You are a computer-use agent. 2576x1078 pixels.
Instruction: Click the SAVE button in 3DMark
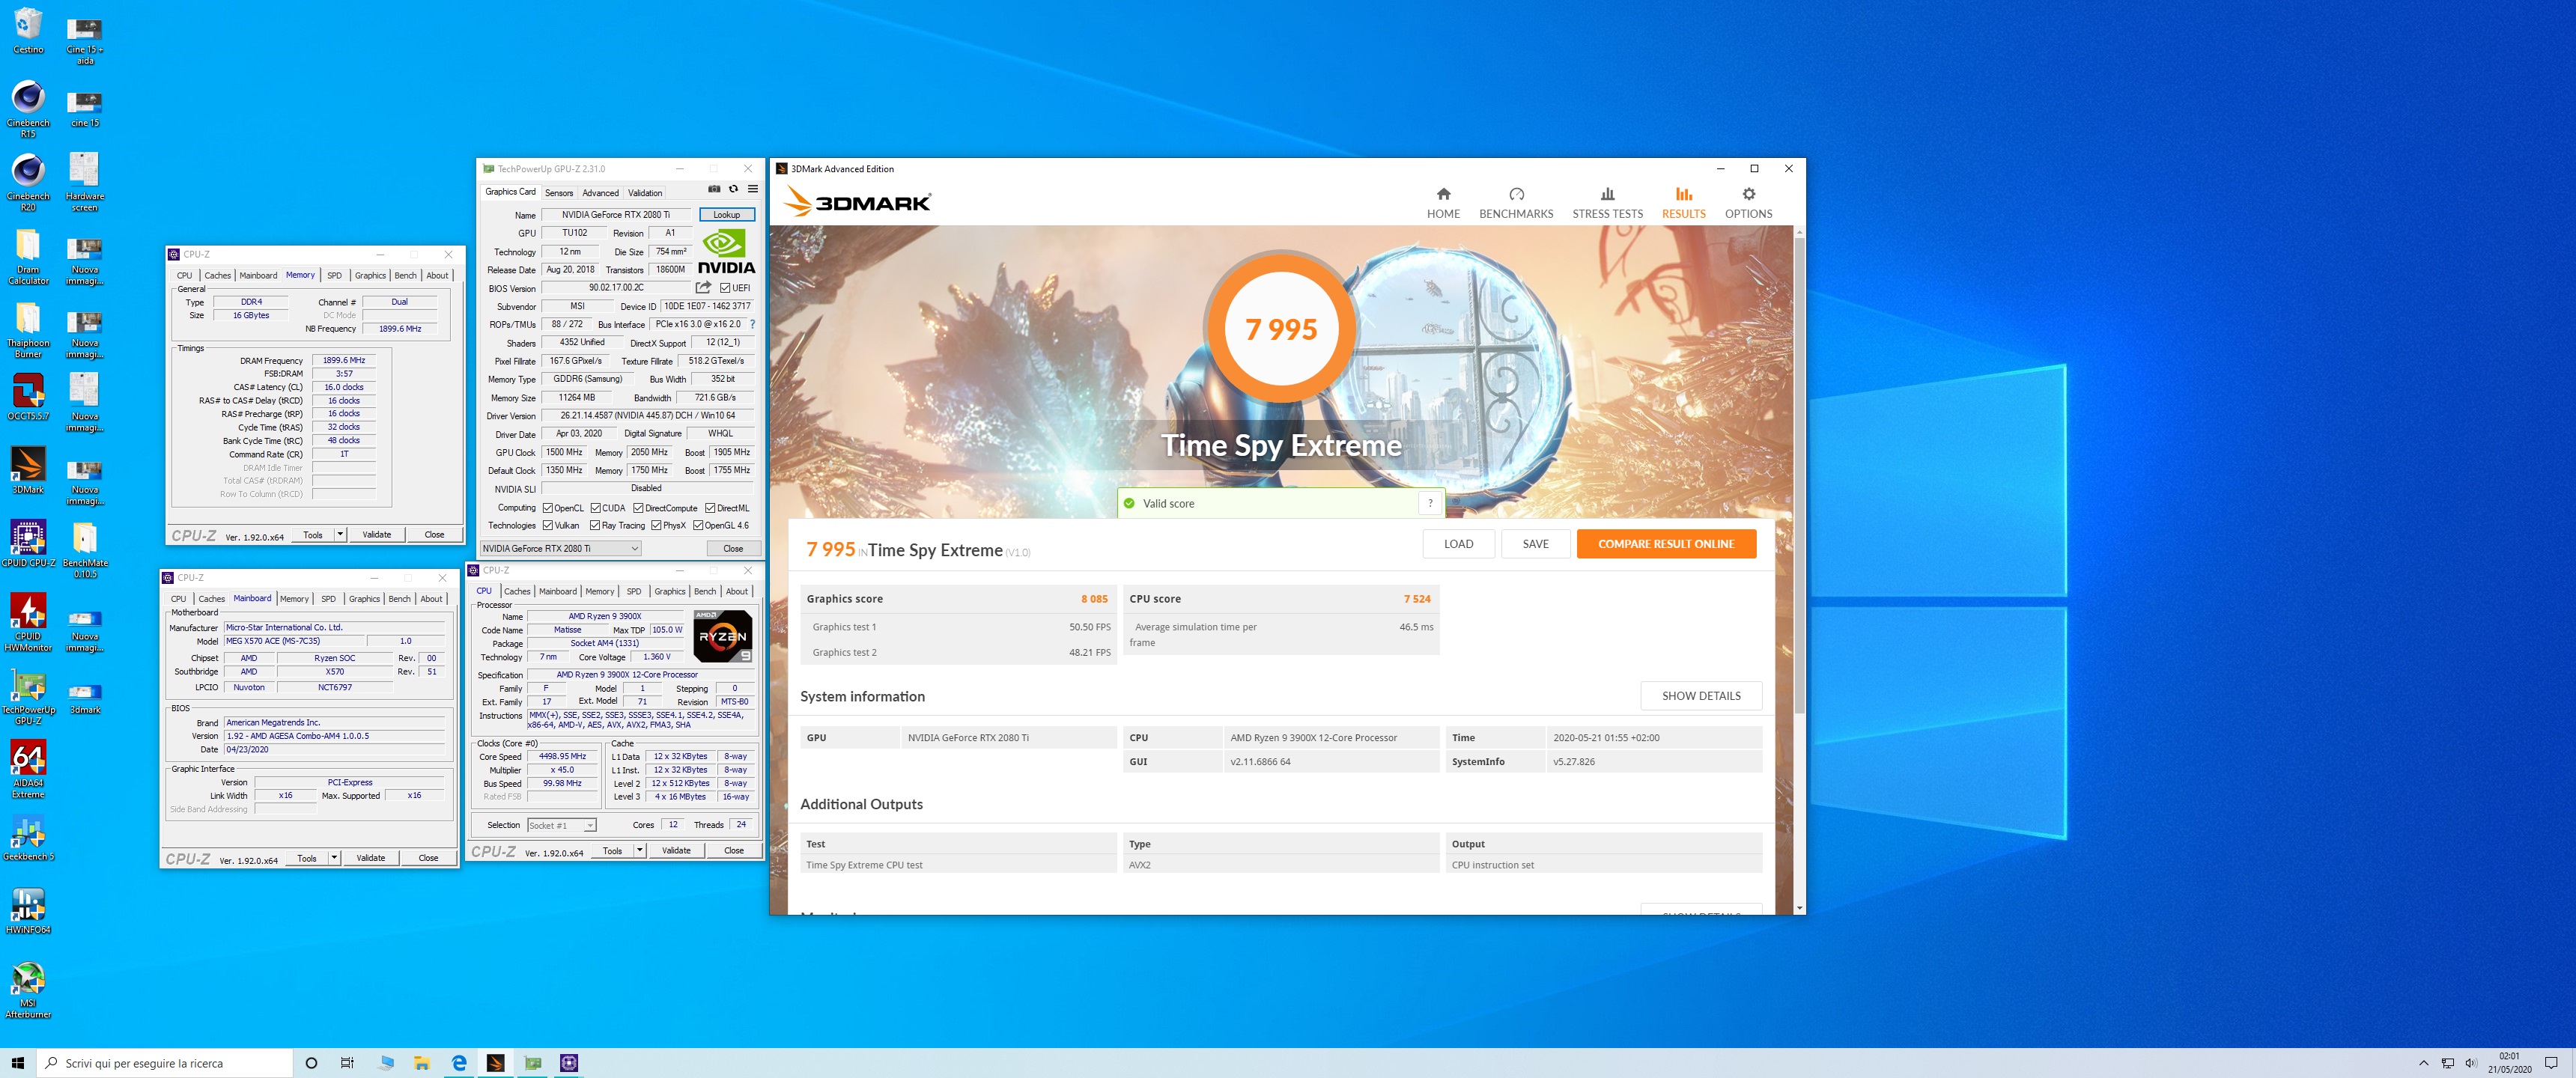[1535, 544]
